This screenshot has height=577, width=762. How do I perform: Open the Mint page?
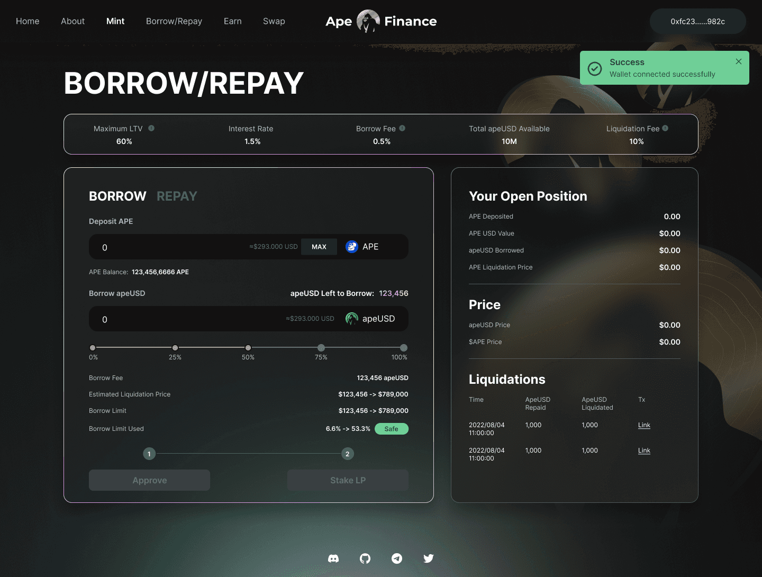(x=115, y=21)
